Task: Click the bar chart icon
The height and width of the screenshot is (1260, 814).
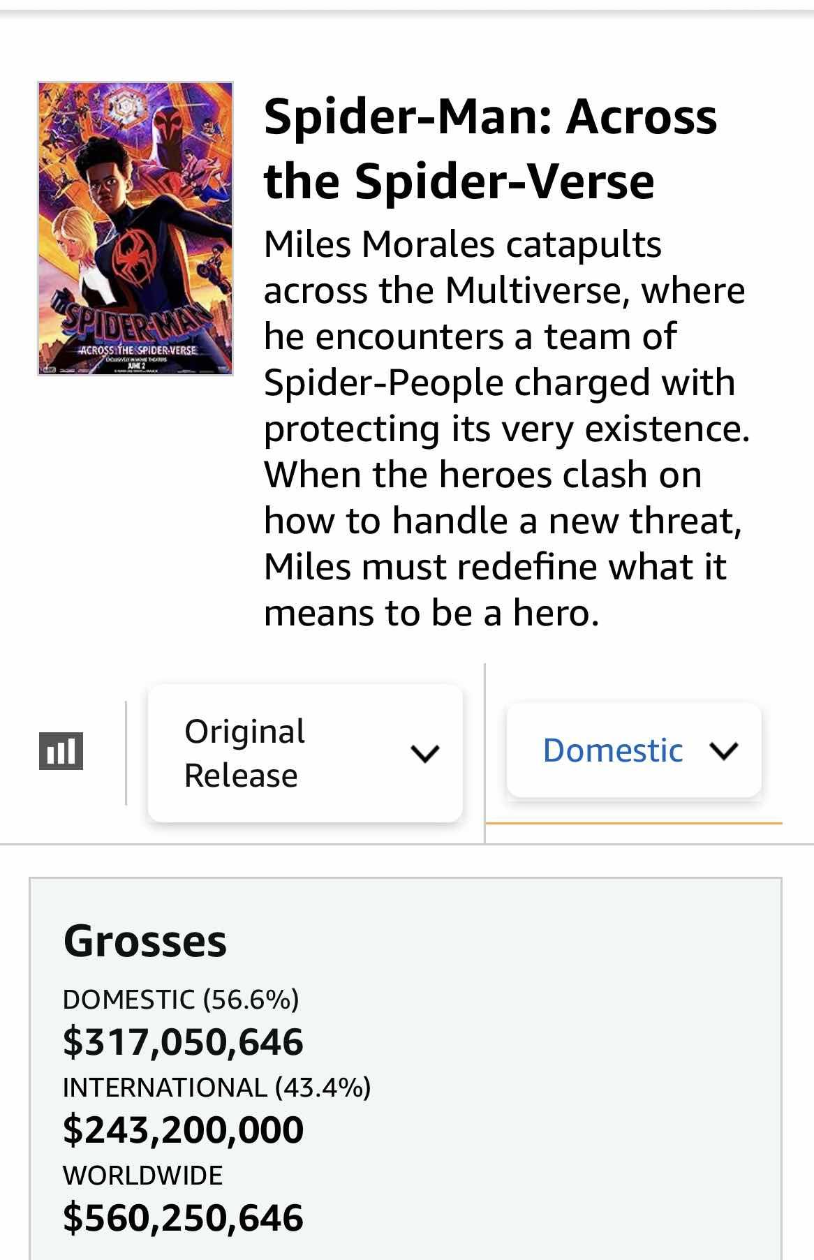Action: coord(61,751)
